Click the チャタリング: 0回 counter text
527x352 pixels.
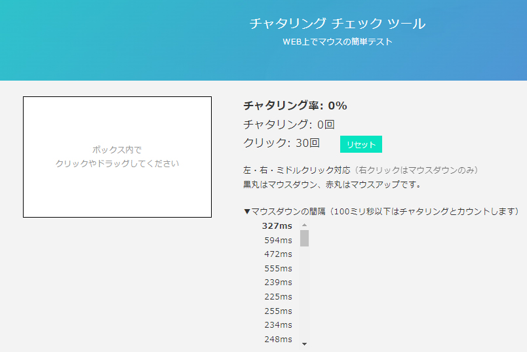click(289, 124)
